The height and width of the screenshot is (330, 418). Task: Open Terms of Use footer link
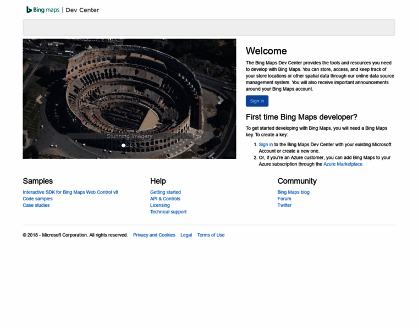pos(211,235)
